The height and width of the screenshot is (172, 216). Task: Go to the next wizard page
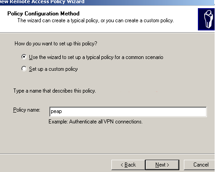162,165
